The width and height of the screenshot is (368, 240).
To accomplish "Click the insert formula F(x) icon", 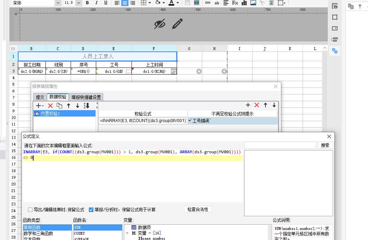I will [235, 3].
